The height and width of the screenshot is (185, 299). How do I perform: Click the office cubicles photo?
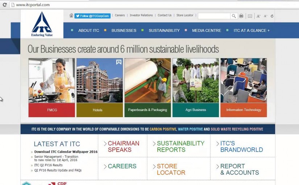[x=244, y=81]
